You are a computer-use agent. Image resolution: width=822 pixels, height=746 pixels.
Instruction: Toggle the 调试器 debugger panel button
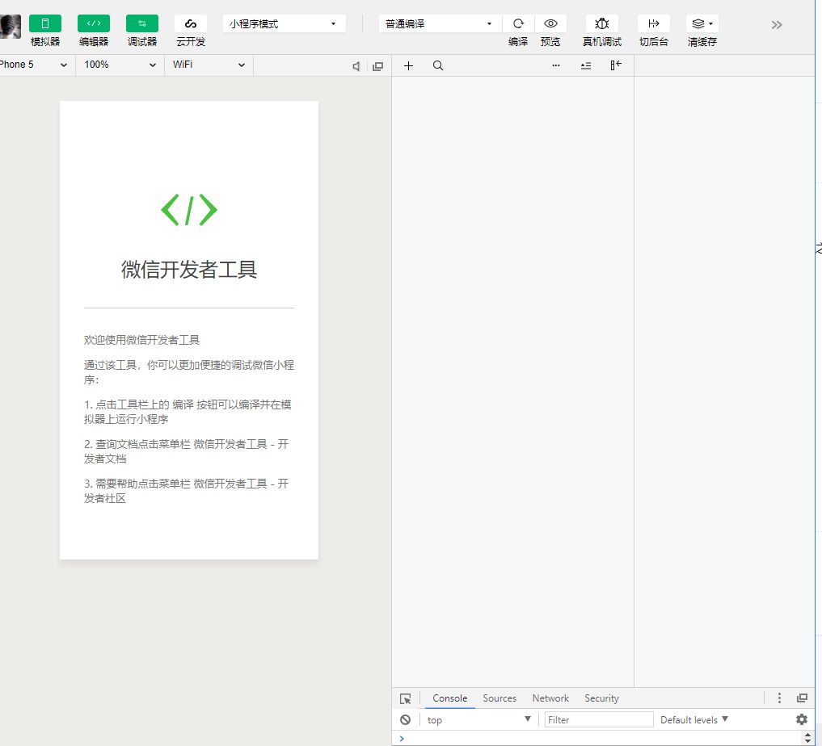142,23
